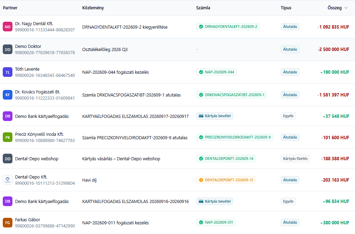Click Kártyás bevétel badge in the 20260916 row
Screen dimensions: 355x234
pos(214,201)
